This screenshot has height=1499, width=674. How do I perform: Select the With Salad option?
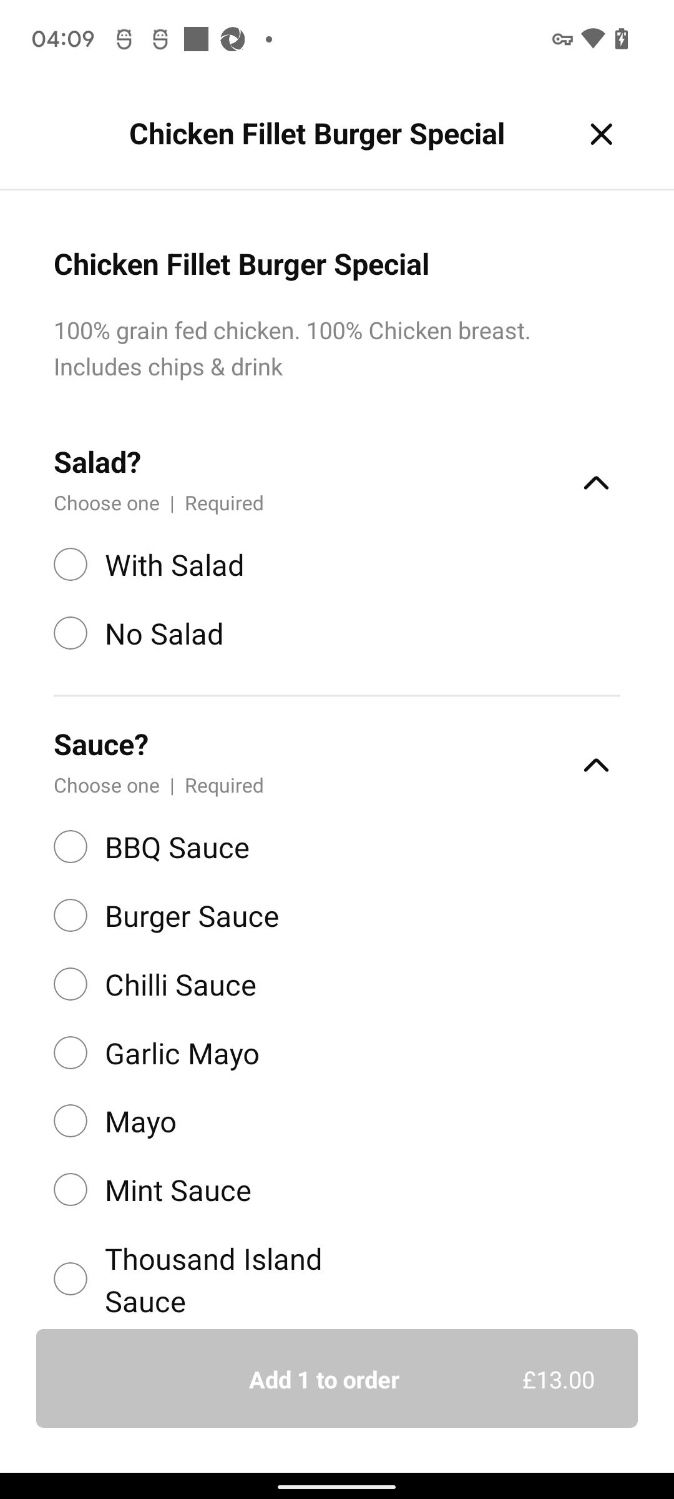[x=71, y=565]
